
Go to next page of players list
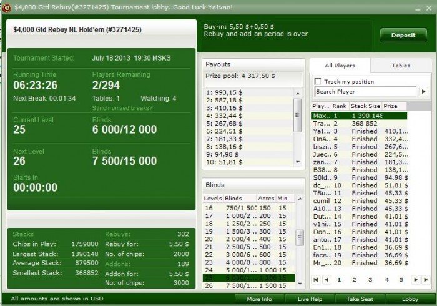[416, 280]
